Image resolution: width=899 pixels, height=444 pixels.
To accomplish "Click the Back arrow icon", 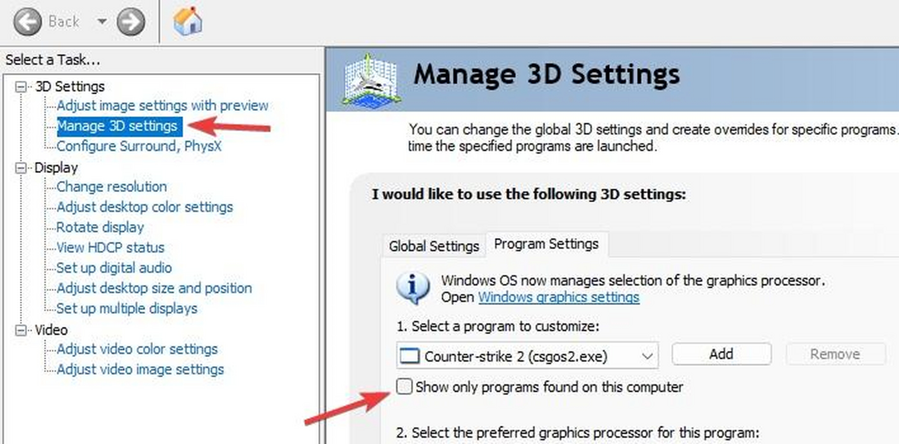I will [x=27, y=22].
